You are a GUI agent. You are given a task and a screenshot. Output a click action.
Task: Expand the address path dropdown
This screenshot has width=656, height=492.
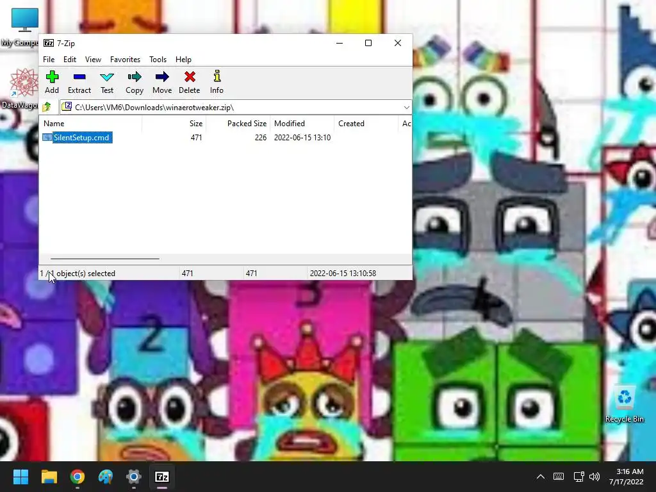(x=406, y=108)
